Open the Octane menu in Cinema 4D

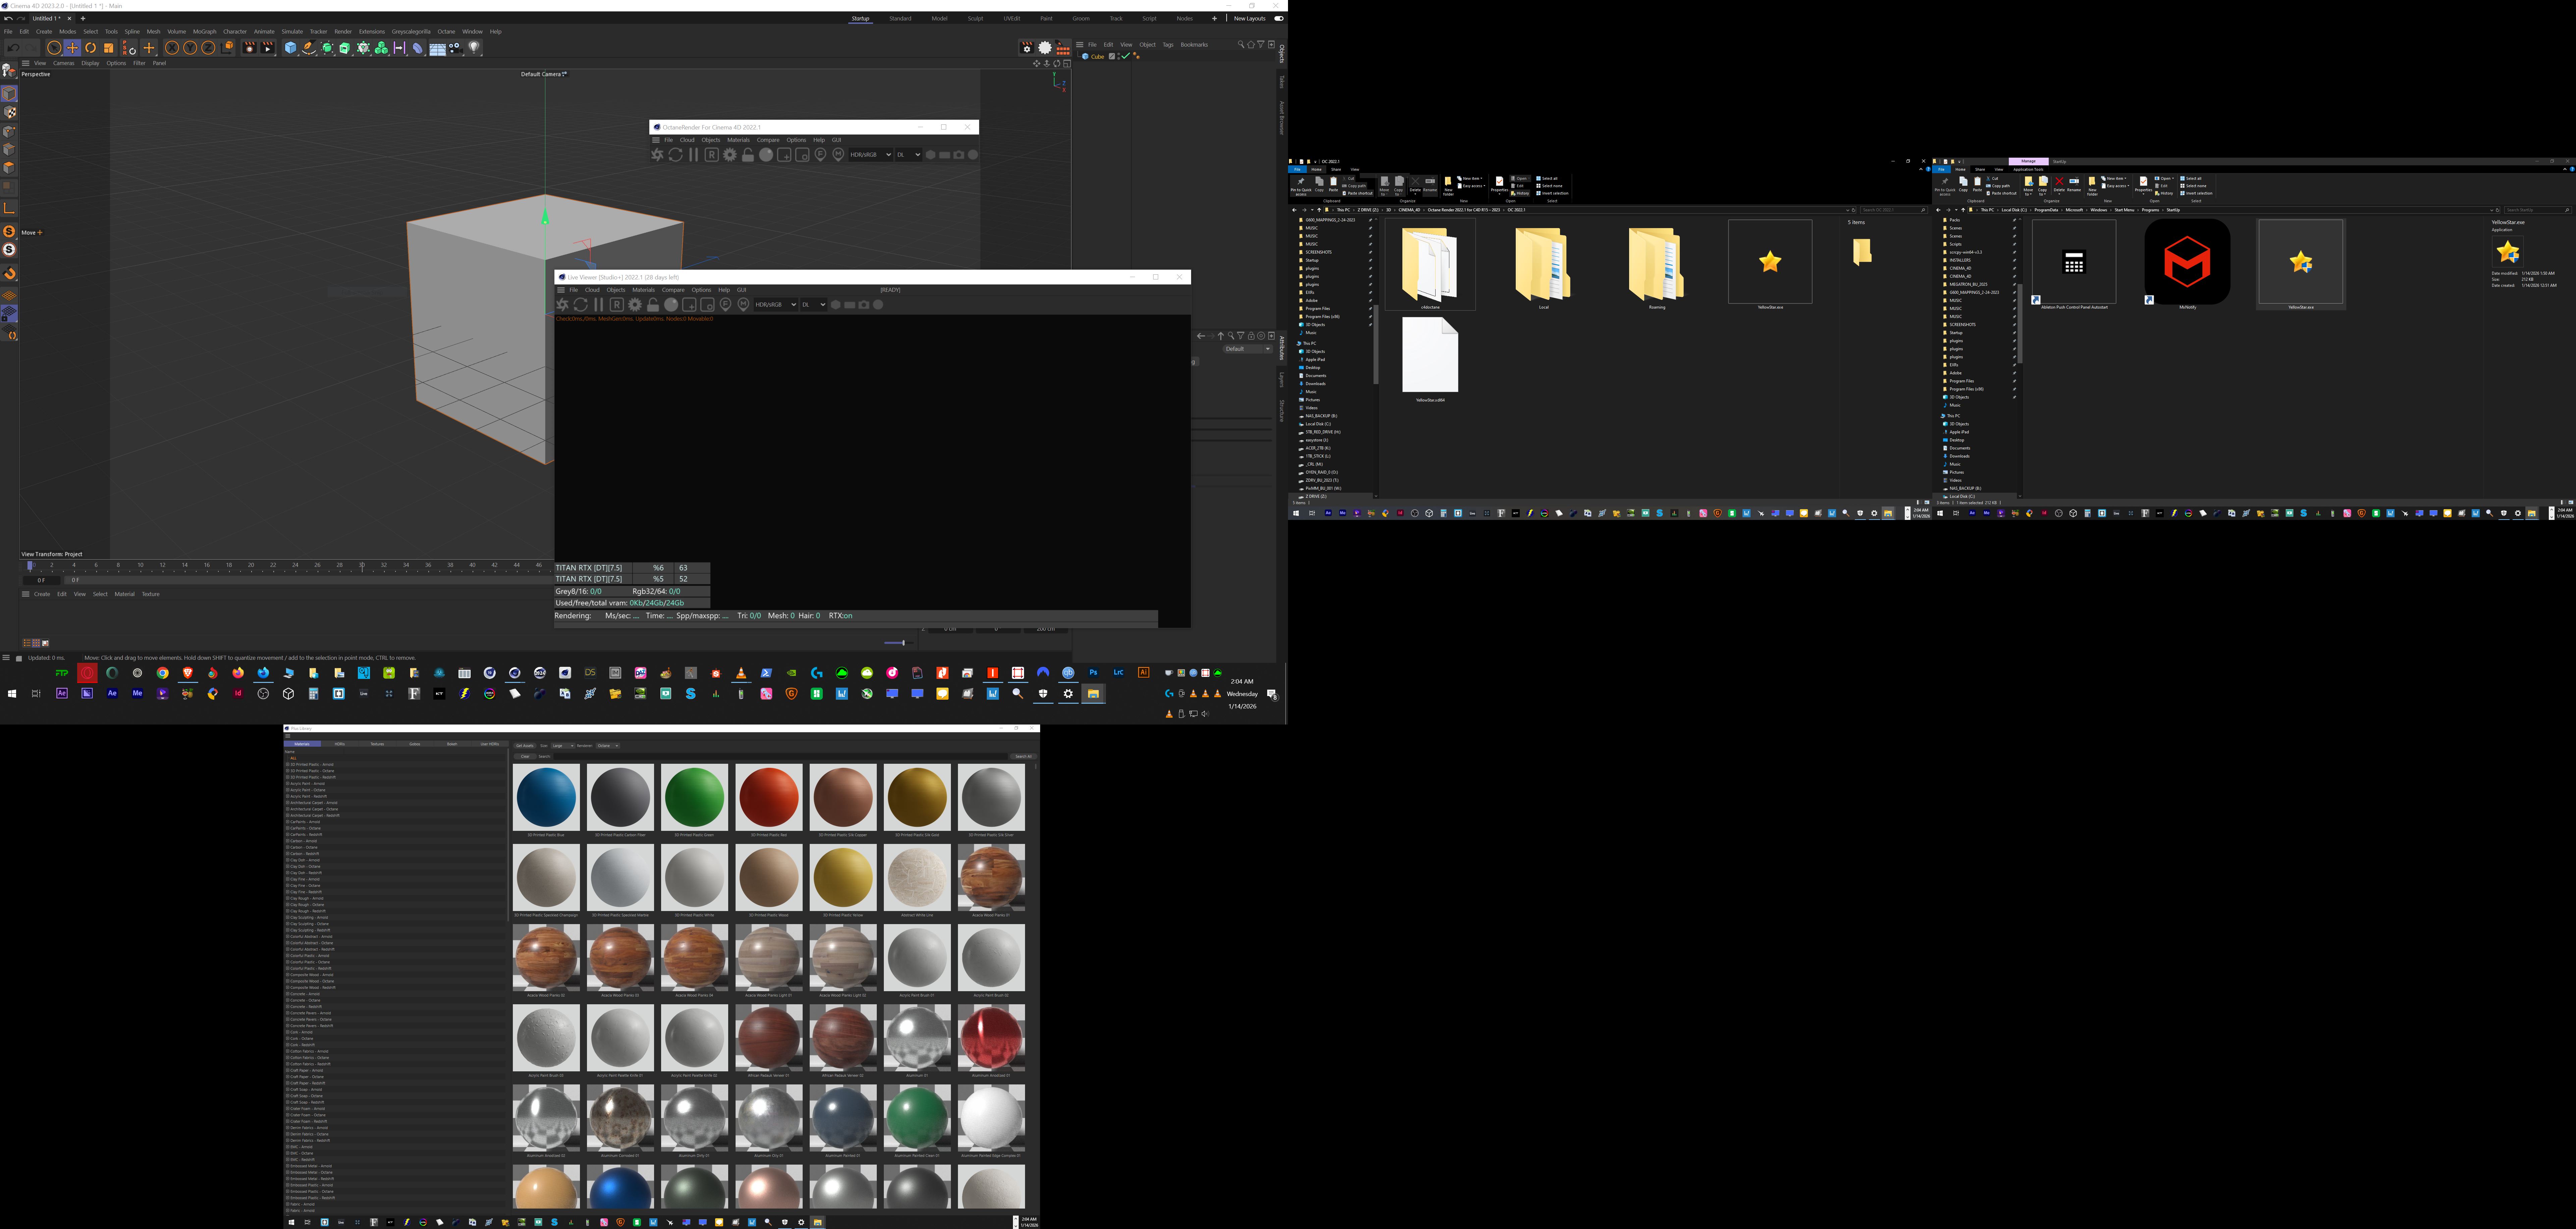point(446,31)
